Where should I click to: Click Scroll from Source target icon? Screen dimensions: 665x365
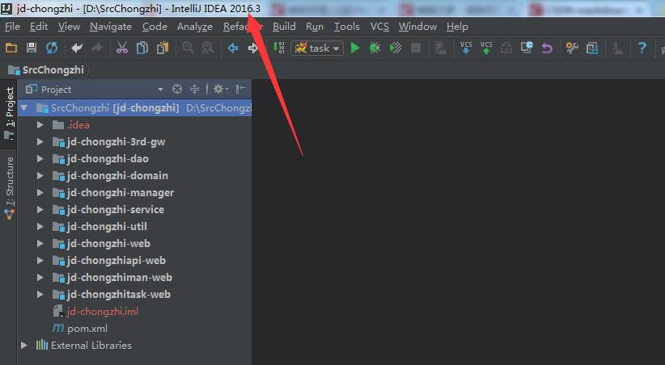pos(177,89)
